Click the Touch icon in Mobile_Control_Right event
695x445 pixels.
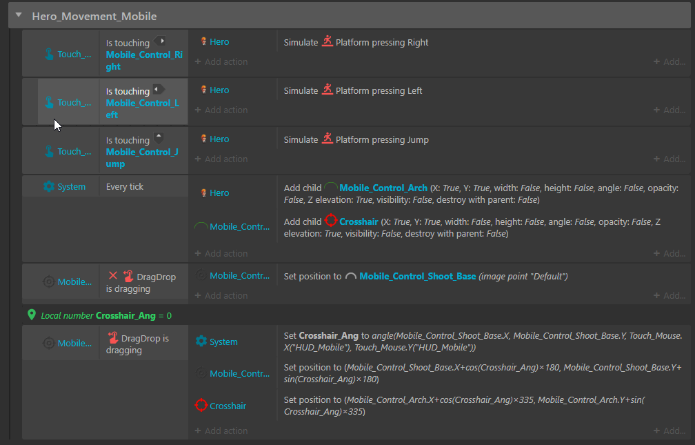49,54
